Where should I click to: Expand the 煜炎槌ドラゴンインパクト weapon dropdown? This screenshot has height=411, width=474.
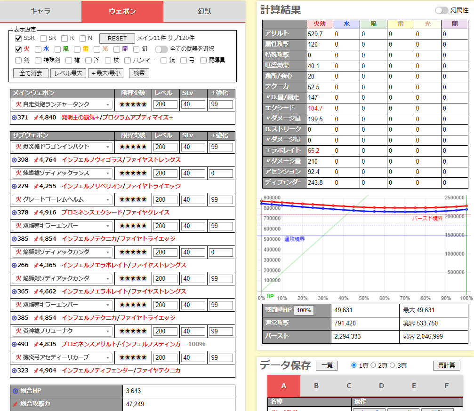pyautogui.click(x=62, y=147)
